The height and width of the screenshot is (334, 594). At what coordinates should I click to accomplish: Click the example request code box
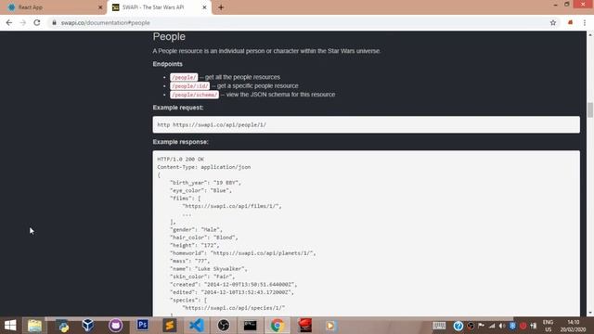(366, 124)
